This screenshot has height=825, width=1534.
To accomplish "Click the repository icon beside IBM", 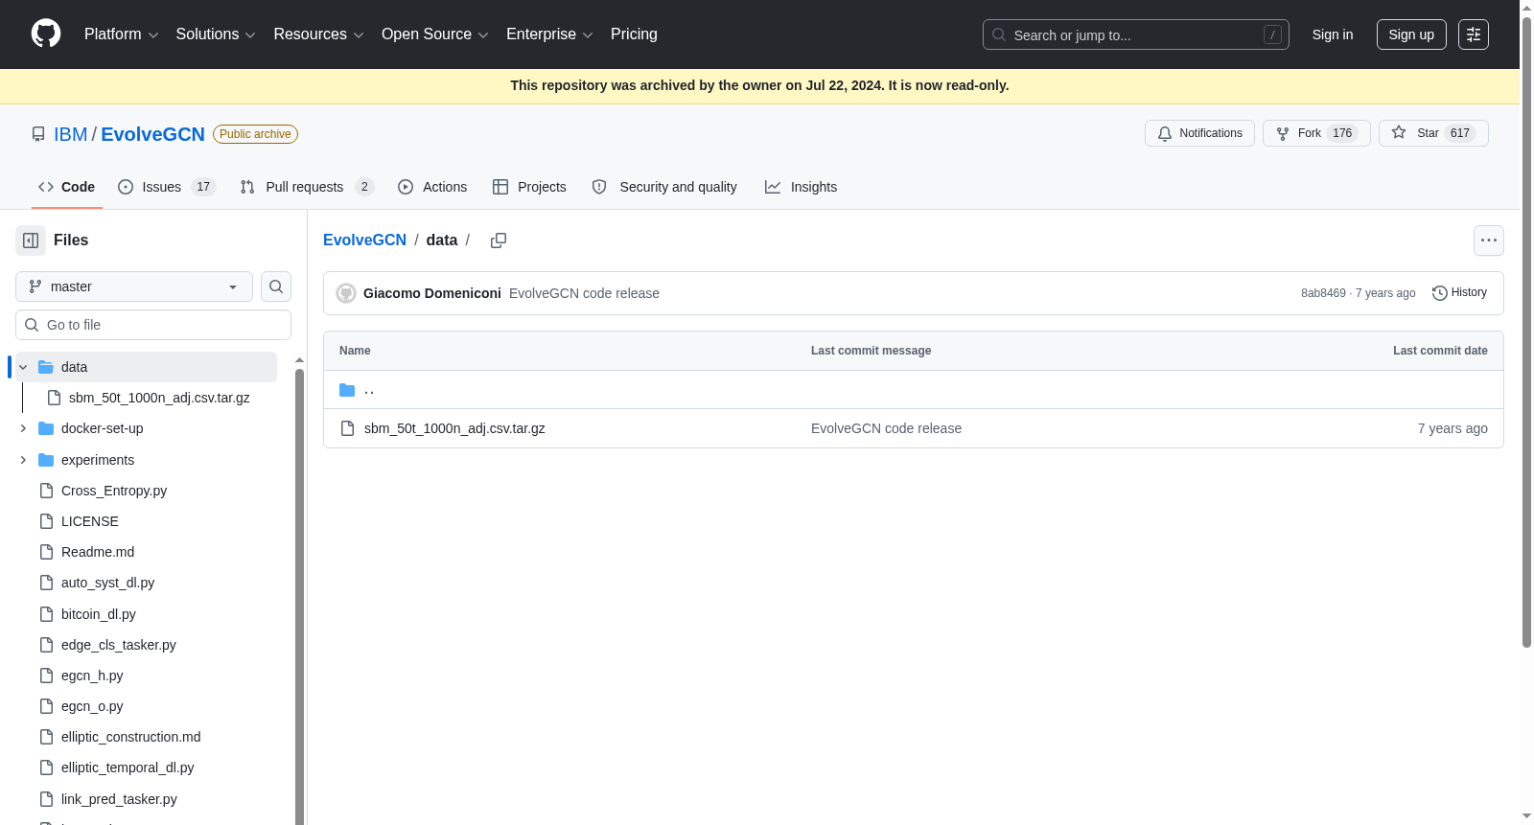I will tap(38, 134).
